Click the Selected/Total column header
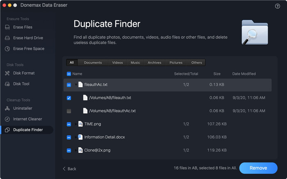Image resolution: width=287 pixels, height=179 pixels. [186, 74]
